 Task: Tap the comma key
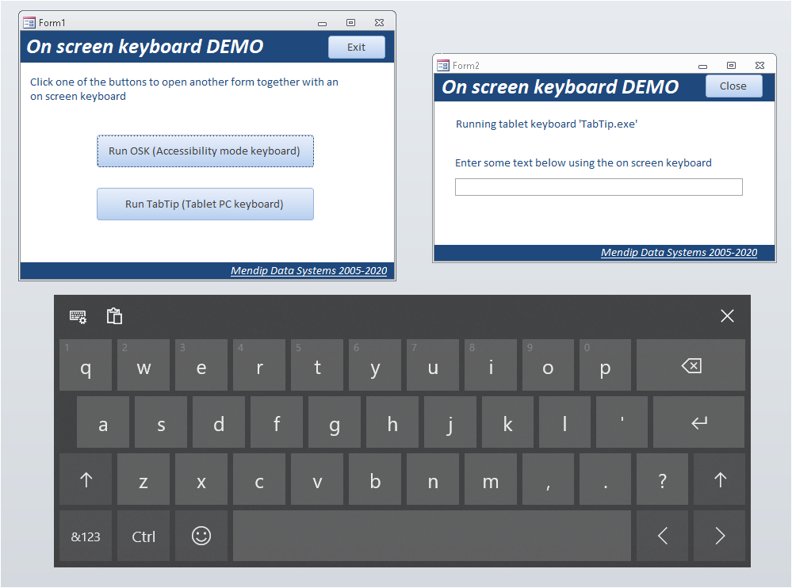click(x=548, y=479)
